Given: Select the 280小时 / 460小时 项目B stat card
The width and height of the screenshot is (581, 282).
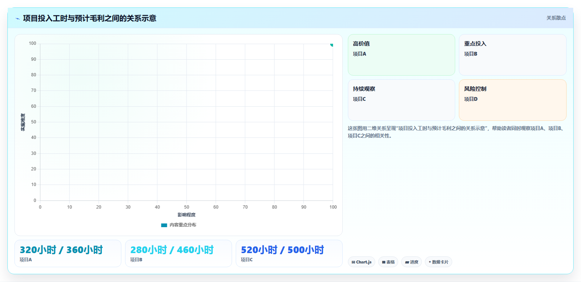Looking at the screenshot, I should click(x=178, y=253).
